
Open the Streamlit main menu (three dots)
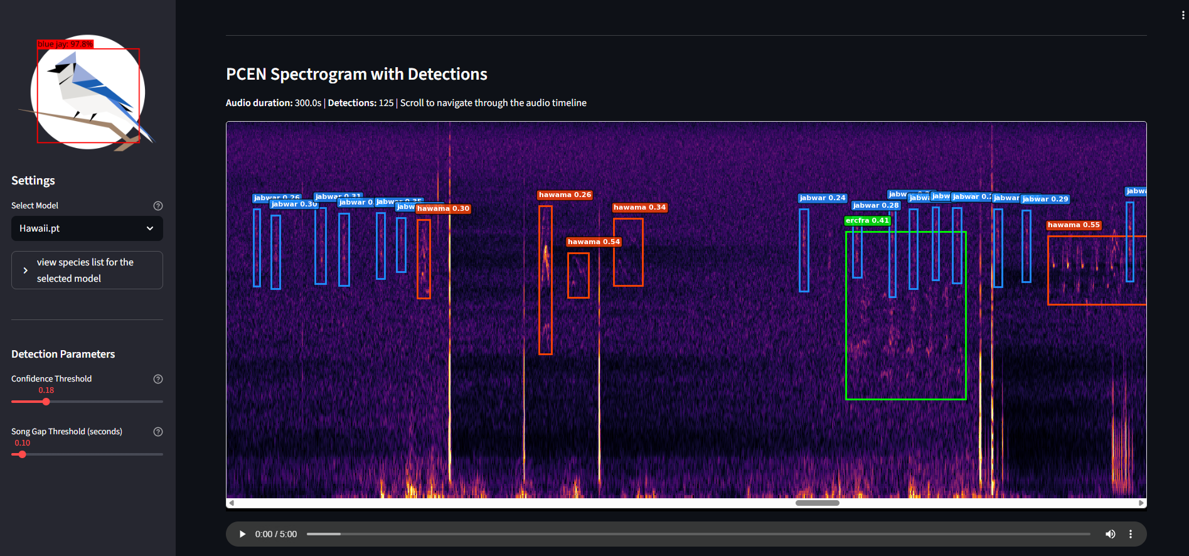1183,16
